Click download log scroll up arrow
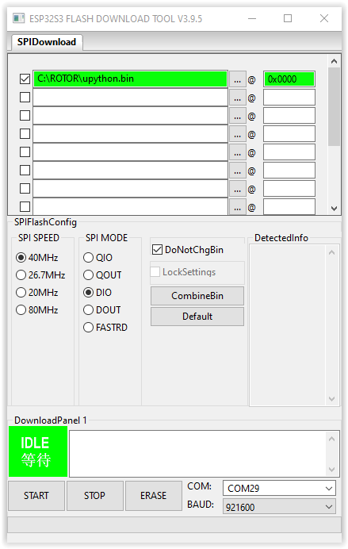The width and height of the screenshot is (348, 549). 332,439
